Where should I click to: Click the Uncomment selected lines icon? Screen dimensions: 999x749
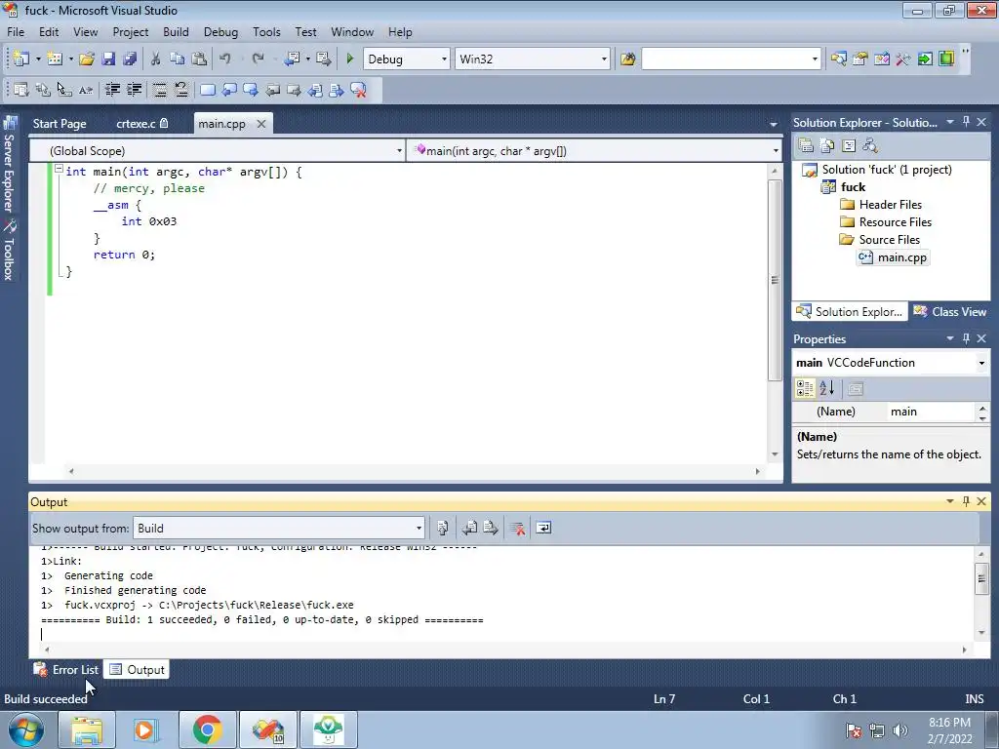(181, 90)
